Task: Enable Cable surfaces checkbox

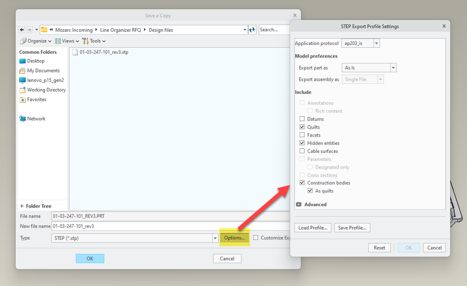Action: 302,151
